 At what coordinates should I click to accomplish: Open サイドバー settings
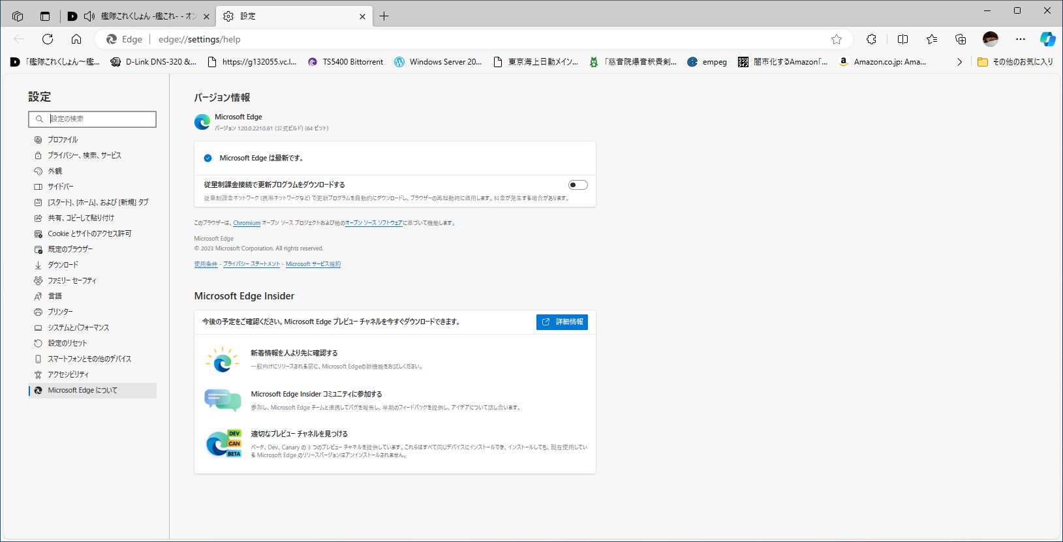[92, 187]
